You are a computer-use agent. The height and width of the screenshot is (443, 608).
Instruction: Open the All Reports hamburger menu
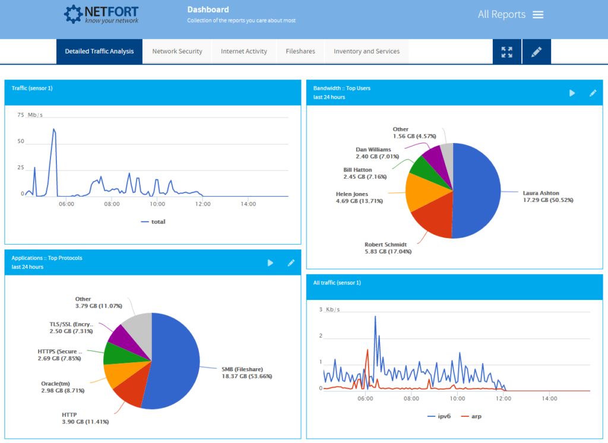pyautogui.click(x=538, y=15)
